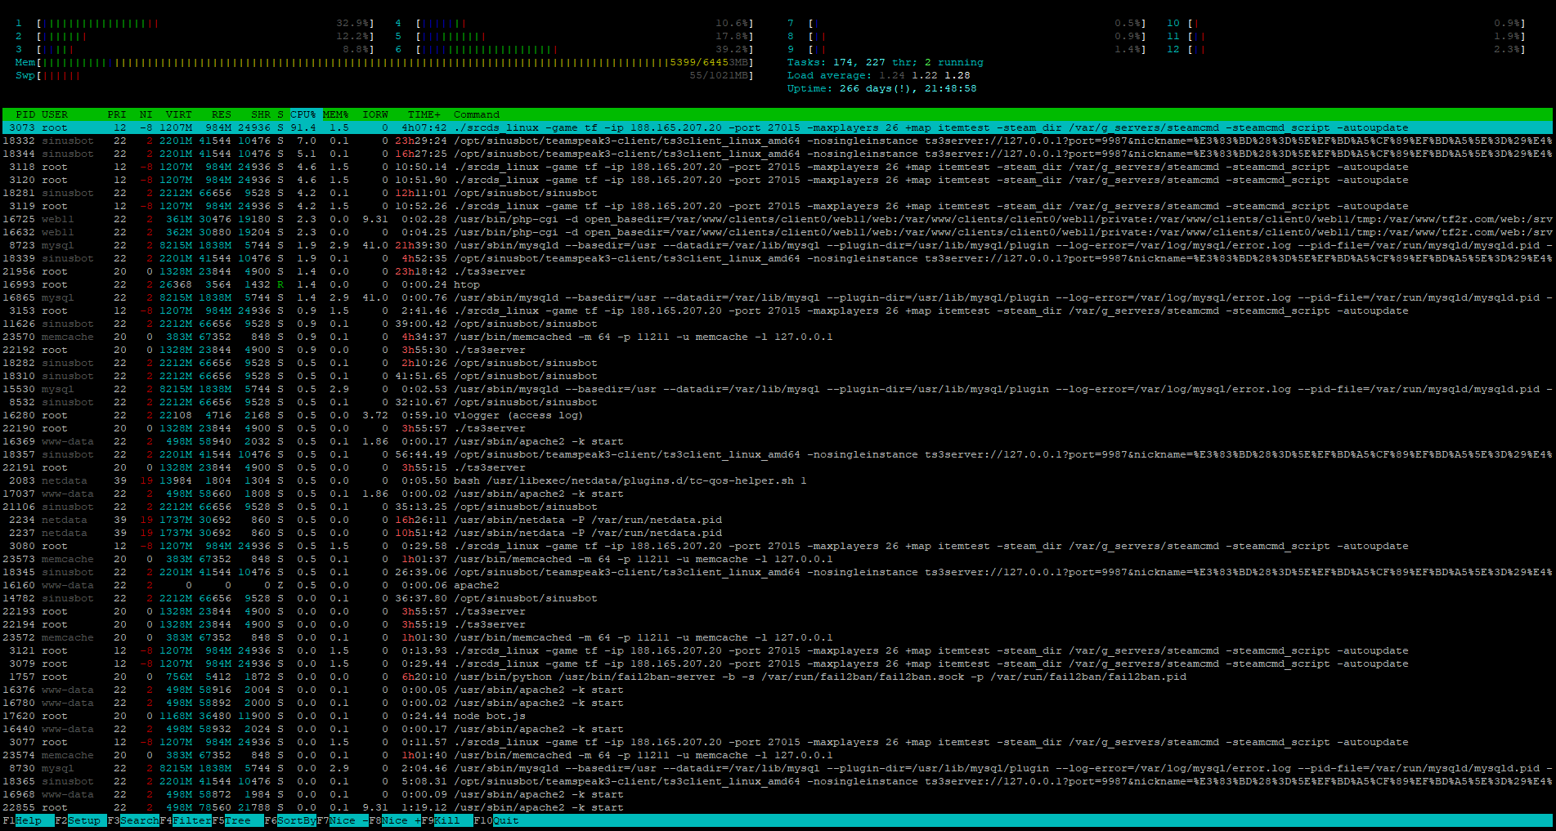Select process row PID 18332 sinusbot

point(778,141)
